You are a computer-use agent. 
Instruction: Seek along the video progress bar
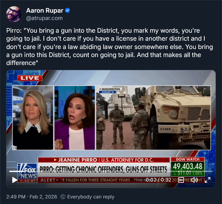[x=111, y=171]
